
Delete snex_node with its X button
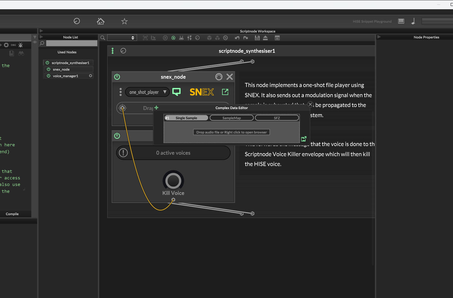[x=230, y=77]
